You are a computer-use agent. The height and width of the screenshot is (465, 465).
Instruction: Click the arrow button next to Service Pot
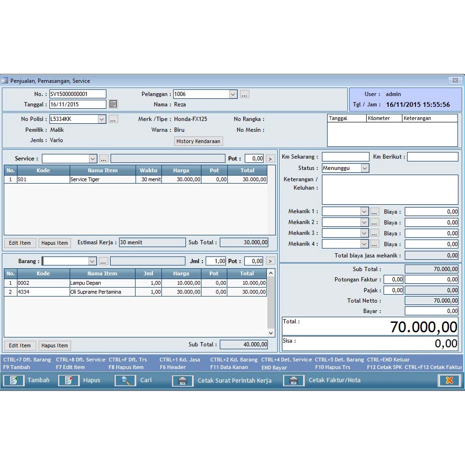coord(270,159)
